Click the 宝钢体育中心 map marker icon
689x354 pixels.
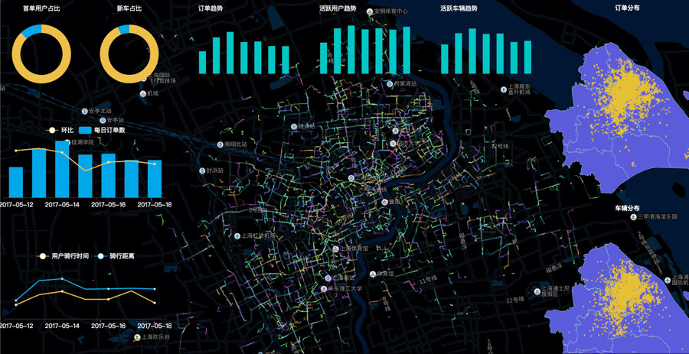pyautogui.click(x=370, y=11)
